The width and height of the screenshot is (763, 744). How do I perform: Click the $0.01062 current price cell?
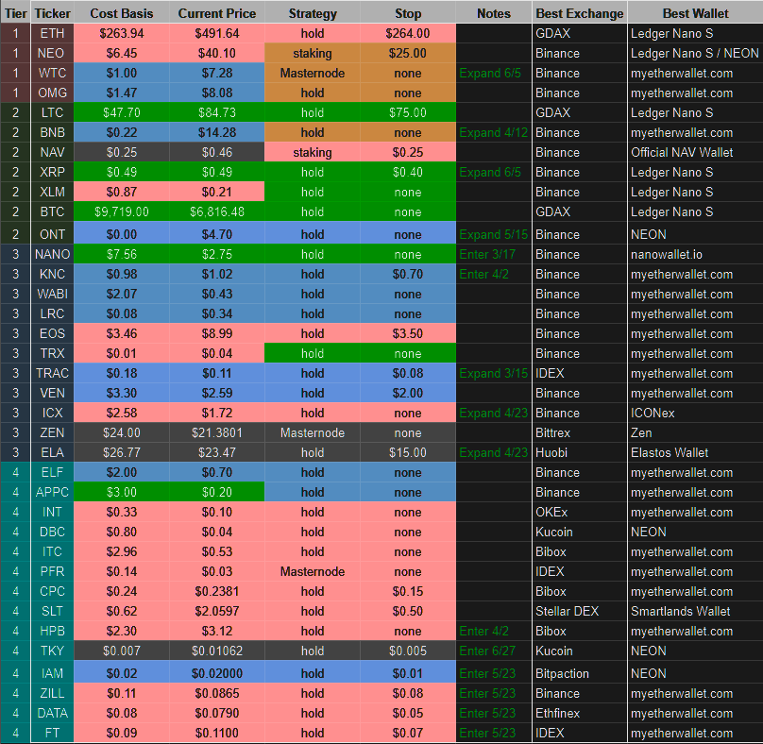pos(217,651)
